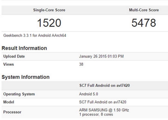Click the Operating System row label

tap(19, 94)
